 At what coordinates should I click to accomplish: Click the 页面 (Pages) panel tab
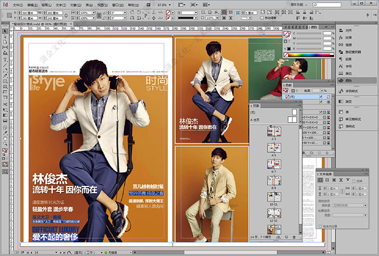click(x=255, y=106)
